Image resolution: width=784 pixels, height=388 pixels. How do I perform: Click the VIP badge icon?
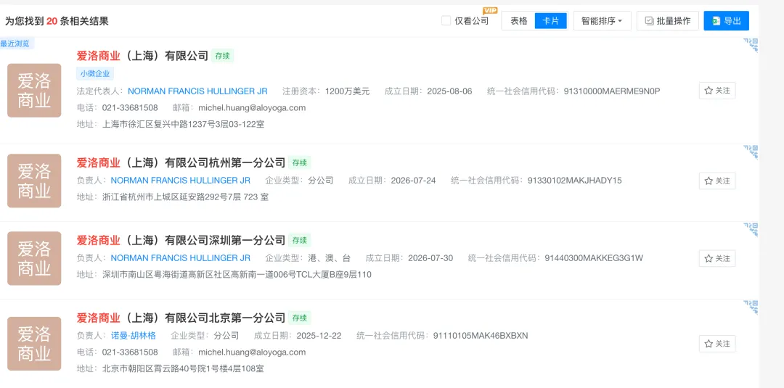pos(489,10)
